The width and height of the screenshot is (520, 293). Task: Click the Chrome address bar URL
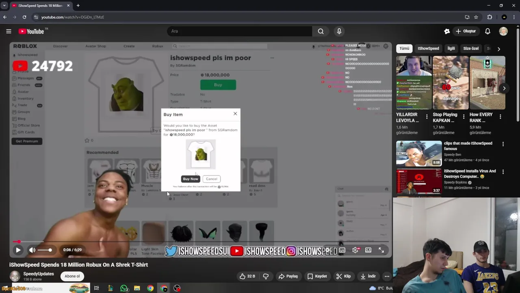click(x=73, y=17)
